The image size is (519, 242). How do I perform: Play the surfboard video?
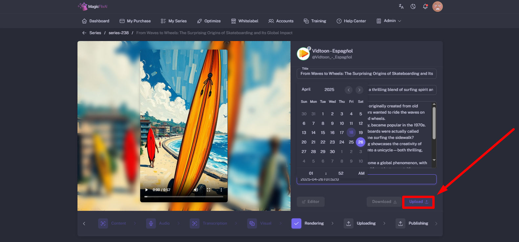(146, 190)
